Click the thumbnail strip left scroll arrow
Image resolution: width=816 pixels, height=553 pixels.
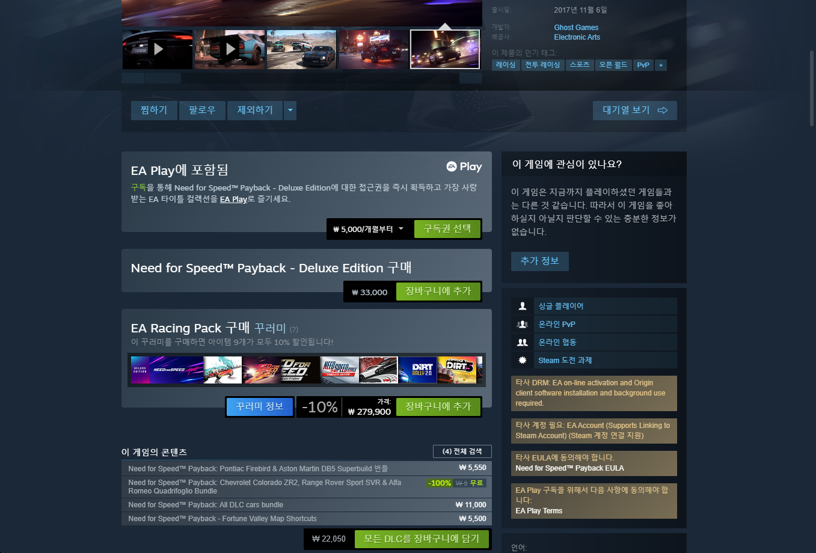click(133, 78)
